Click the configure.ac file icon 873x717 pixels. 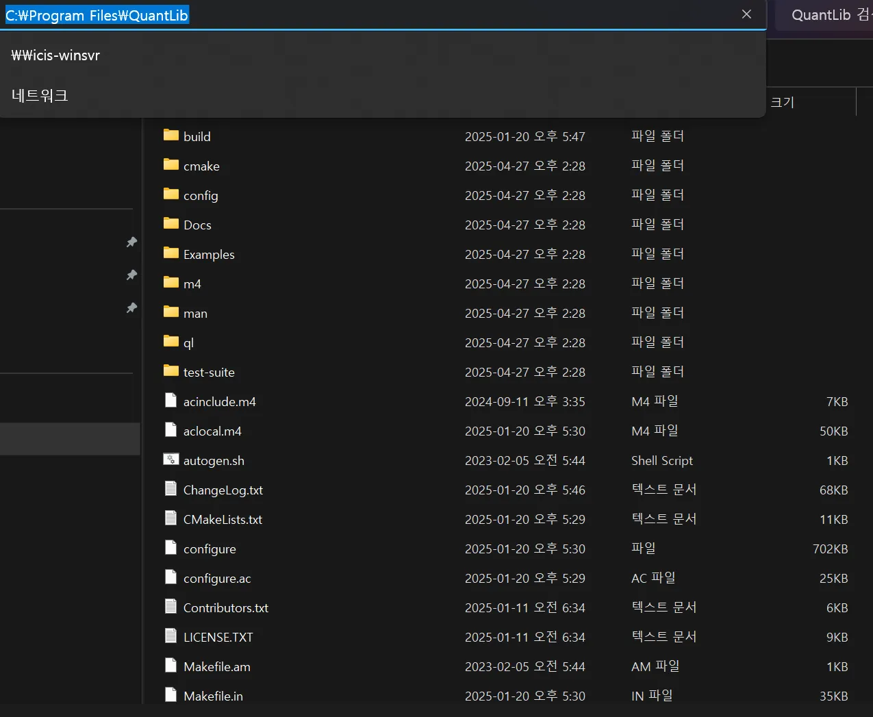(x=171, y=577)
